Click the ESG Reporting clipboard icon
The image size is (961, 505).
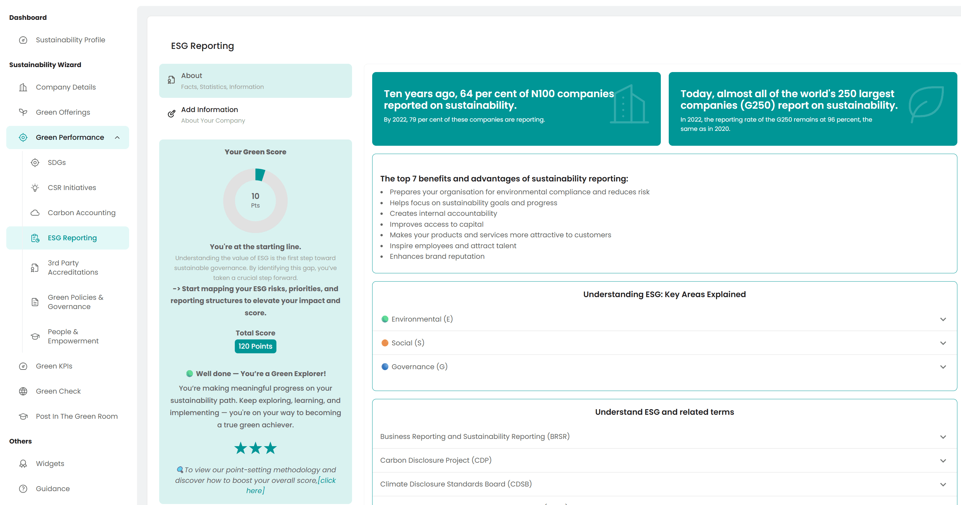tap(35, 238)
